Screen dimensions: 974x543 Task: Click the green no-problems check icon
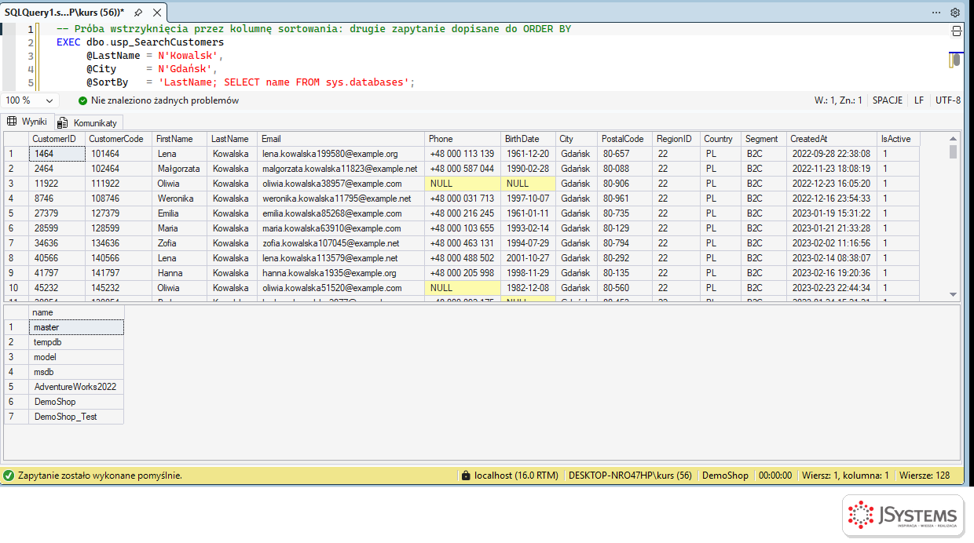(x=82, y=100)
